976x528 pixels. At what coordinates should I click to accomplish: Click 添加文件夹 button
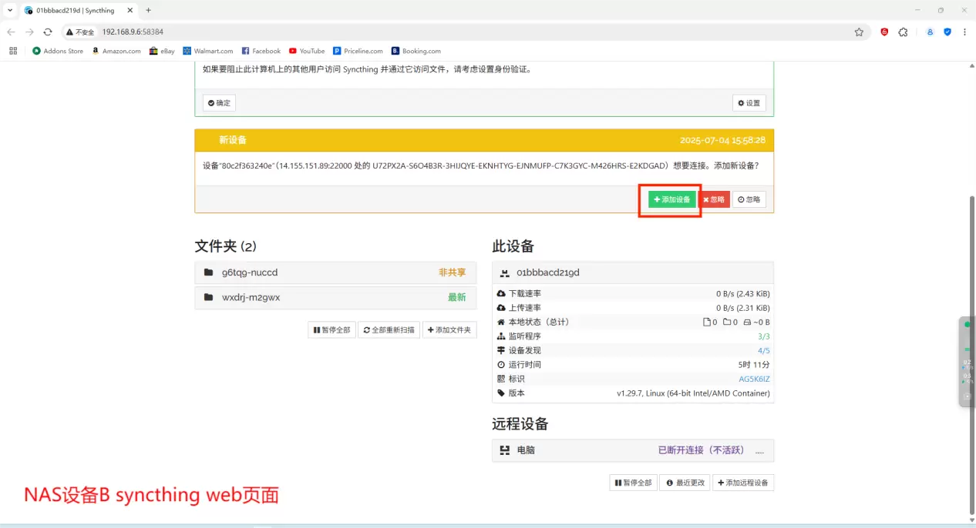click(449, 330)
